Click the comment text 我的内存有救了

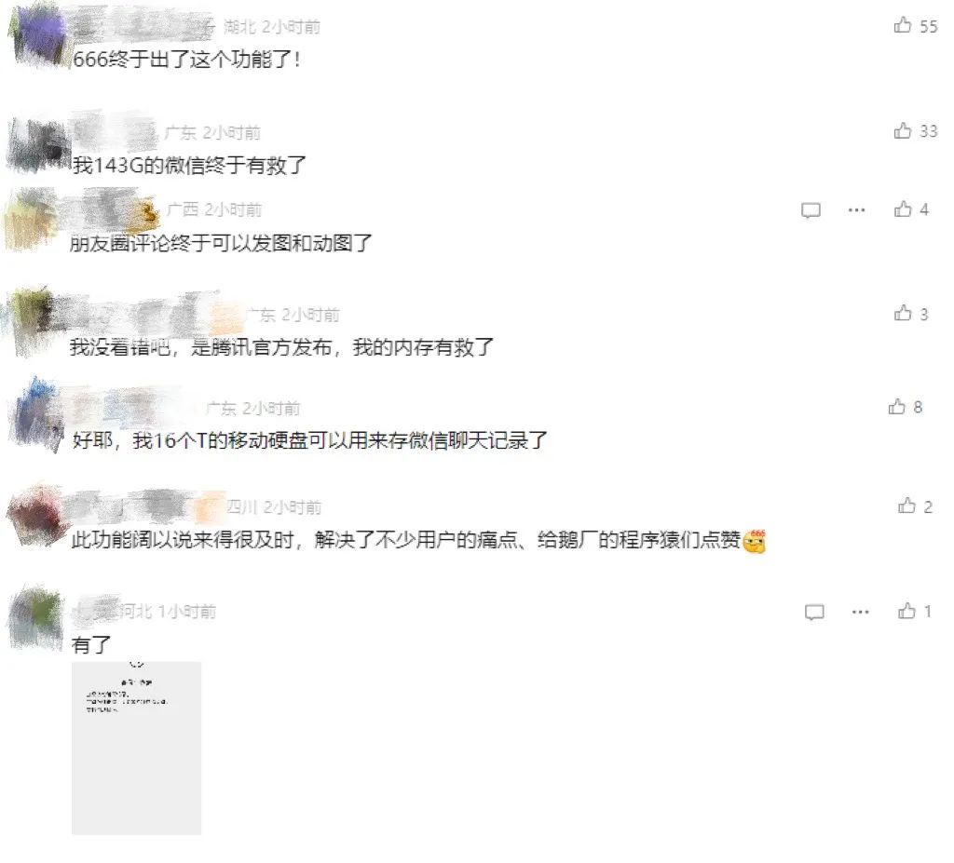pos(423,347)
